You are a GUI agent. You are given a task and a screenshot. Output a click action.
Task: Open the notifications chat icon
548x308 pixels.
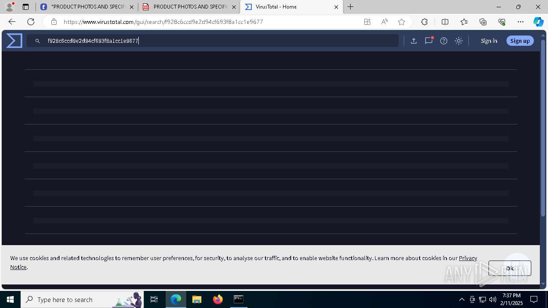click(429, 41)
